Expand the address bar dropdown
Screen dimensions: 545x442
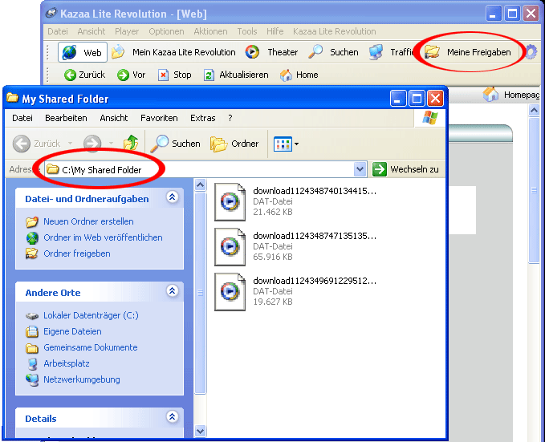[x=360, y=169]
